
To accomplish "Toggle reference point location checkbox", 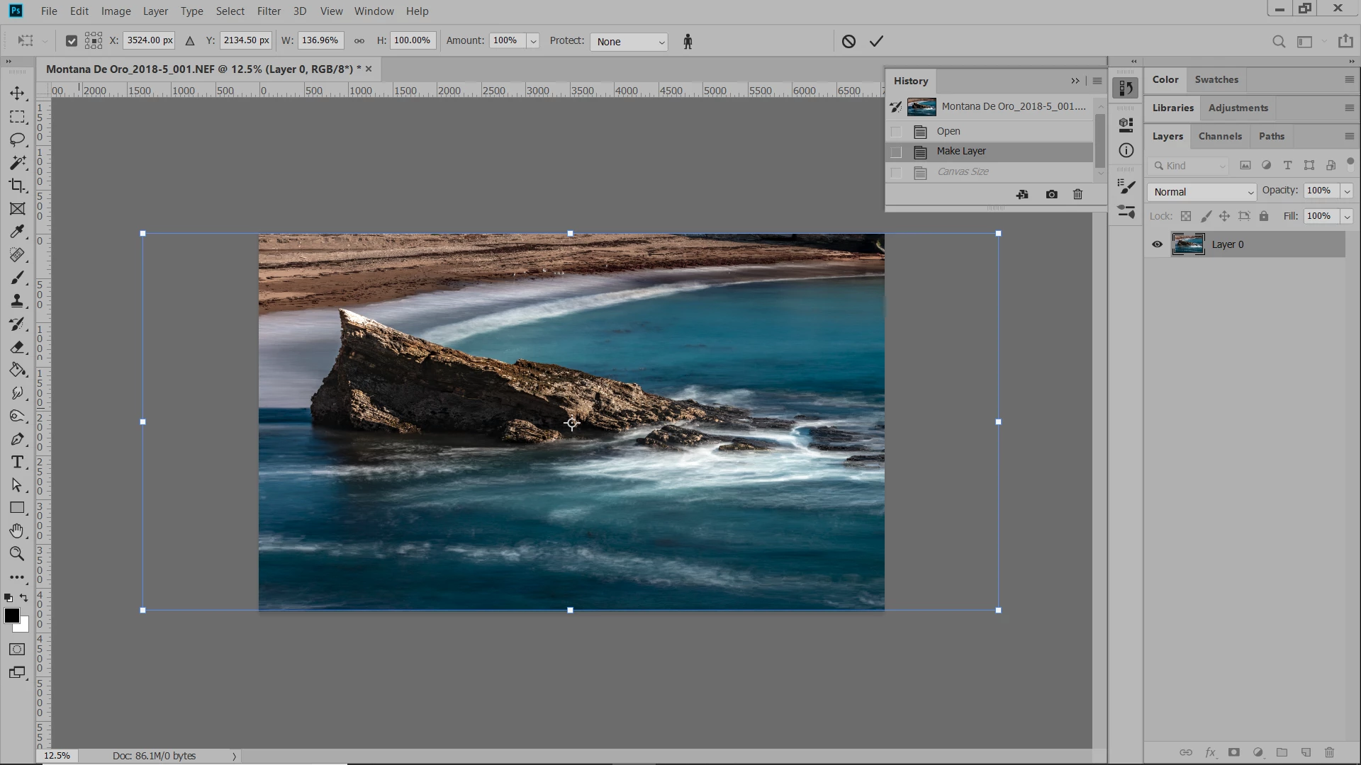I will [x=71, y=41].
